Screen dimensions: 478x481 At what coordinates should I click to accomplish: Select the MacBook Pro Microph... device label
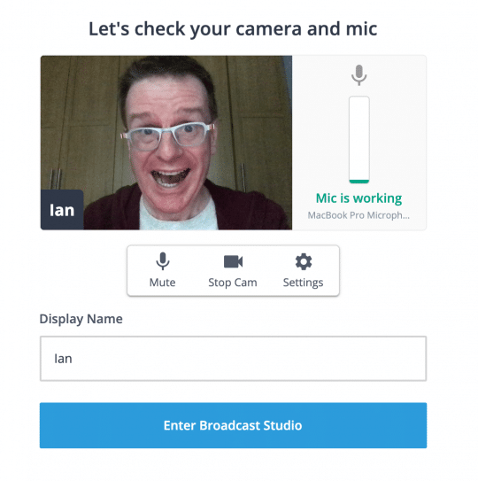pyautogui.click(x=358, y=215)
